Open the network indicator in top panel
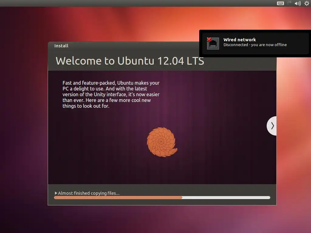The image size is (311, 233). pos(289,3)
